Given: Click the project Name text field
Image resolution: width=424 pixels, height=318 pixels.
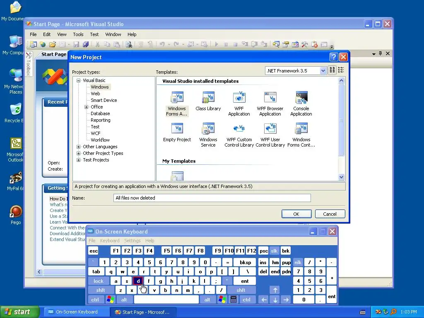Looking at the screenshot, I should point(212,198).
